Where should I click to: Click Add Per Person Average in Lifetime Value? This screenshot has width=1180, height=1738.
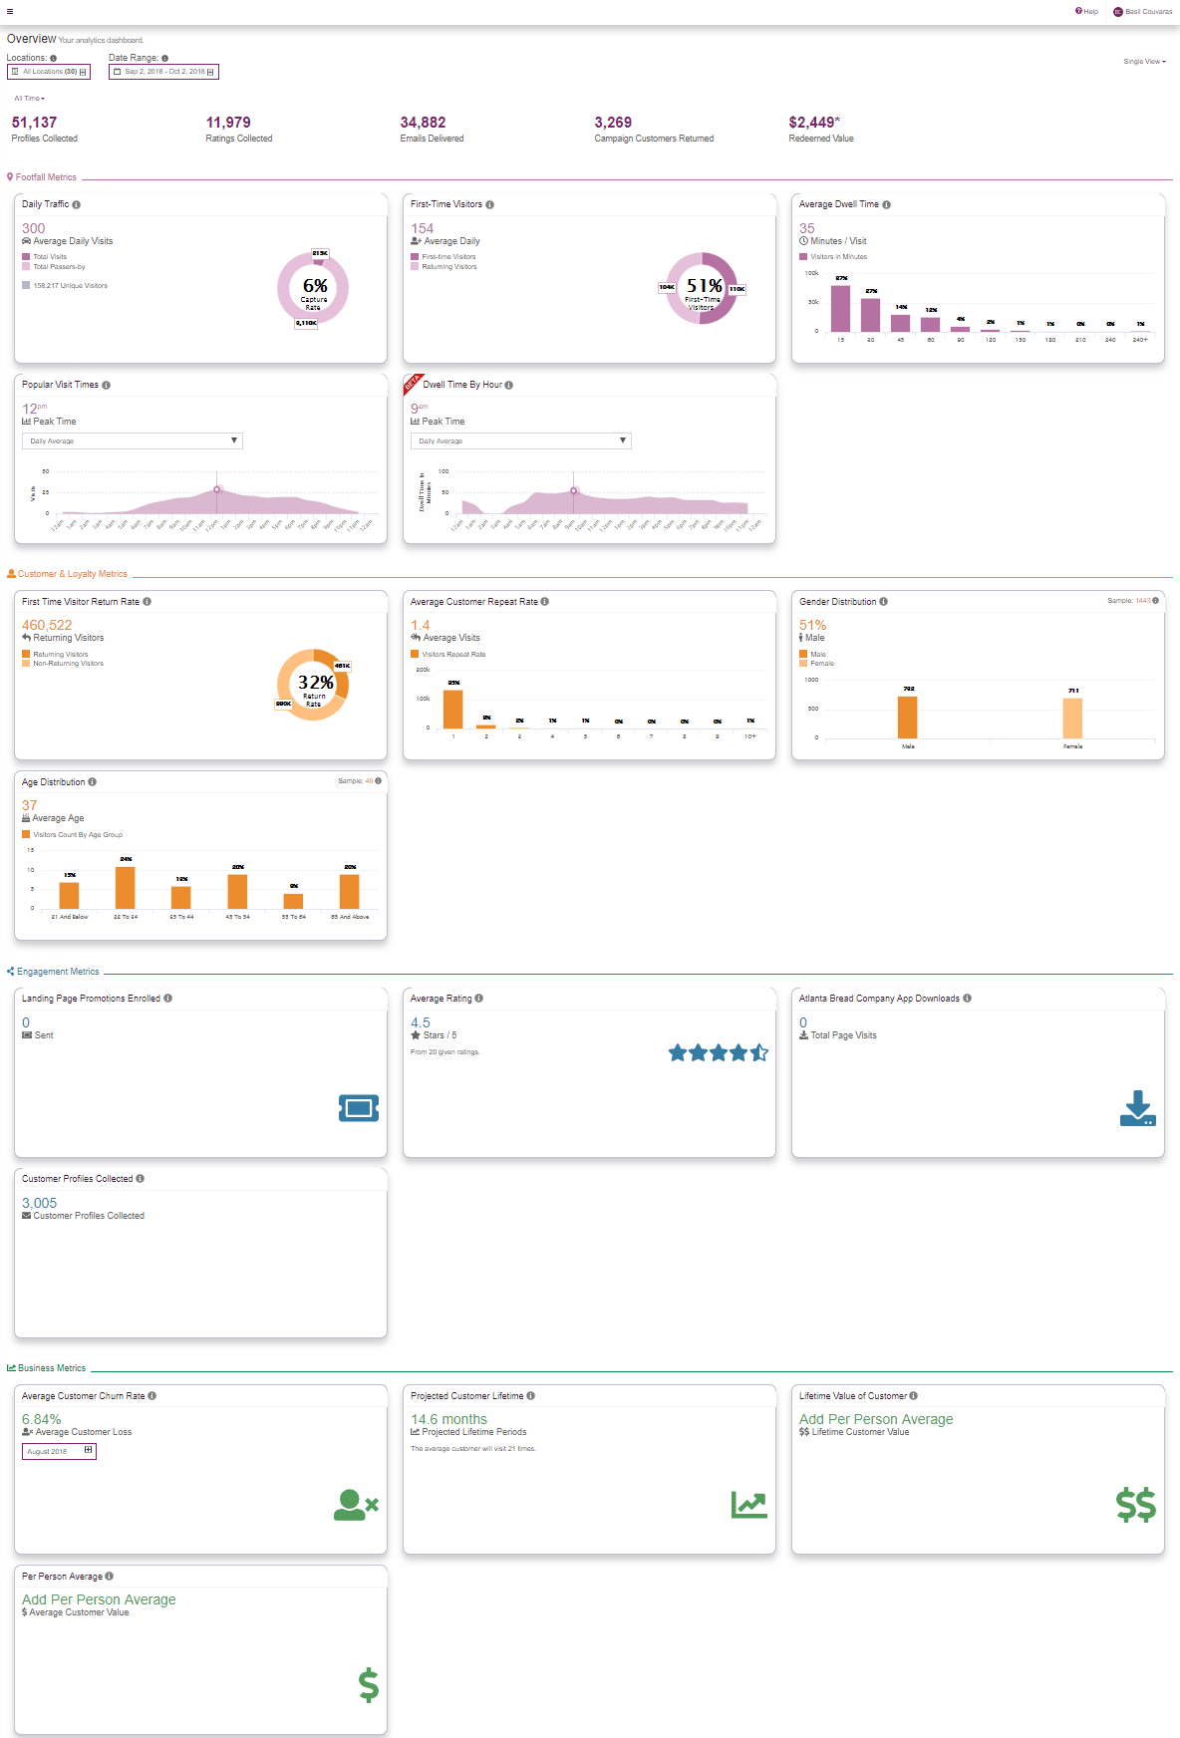click(875, 1419)
